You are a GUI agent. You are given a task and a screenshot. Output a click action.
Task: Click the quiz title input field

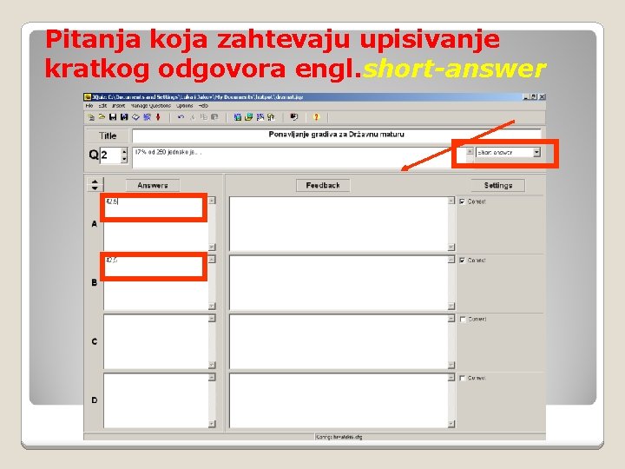[x=337, y=135]
